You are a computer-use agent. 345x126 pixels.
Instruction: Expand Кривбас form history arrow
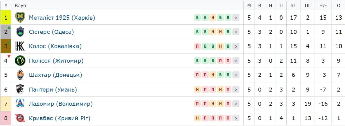(x=236, y=118)
